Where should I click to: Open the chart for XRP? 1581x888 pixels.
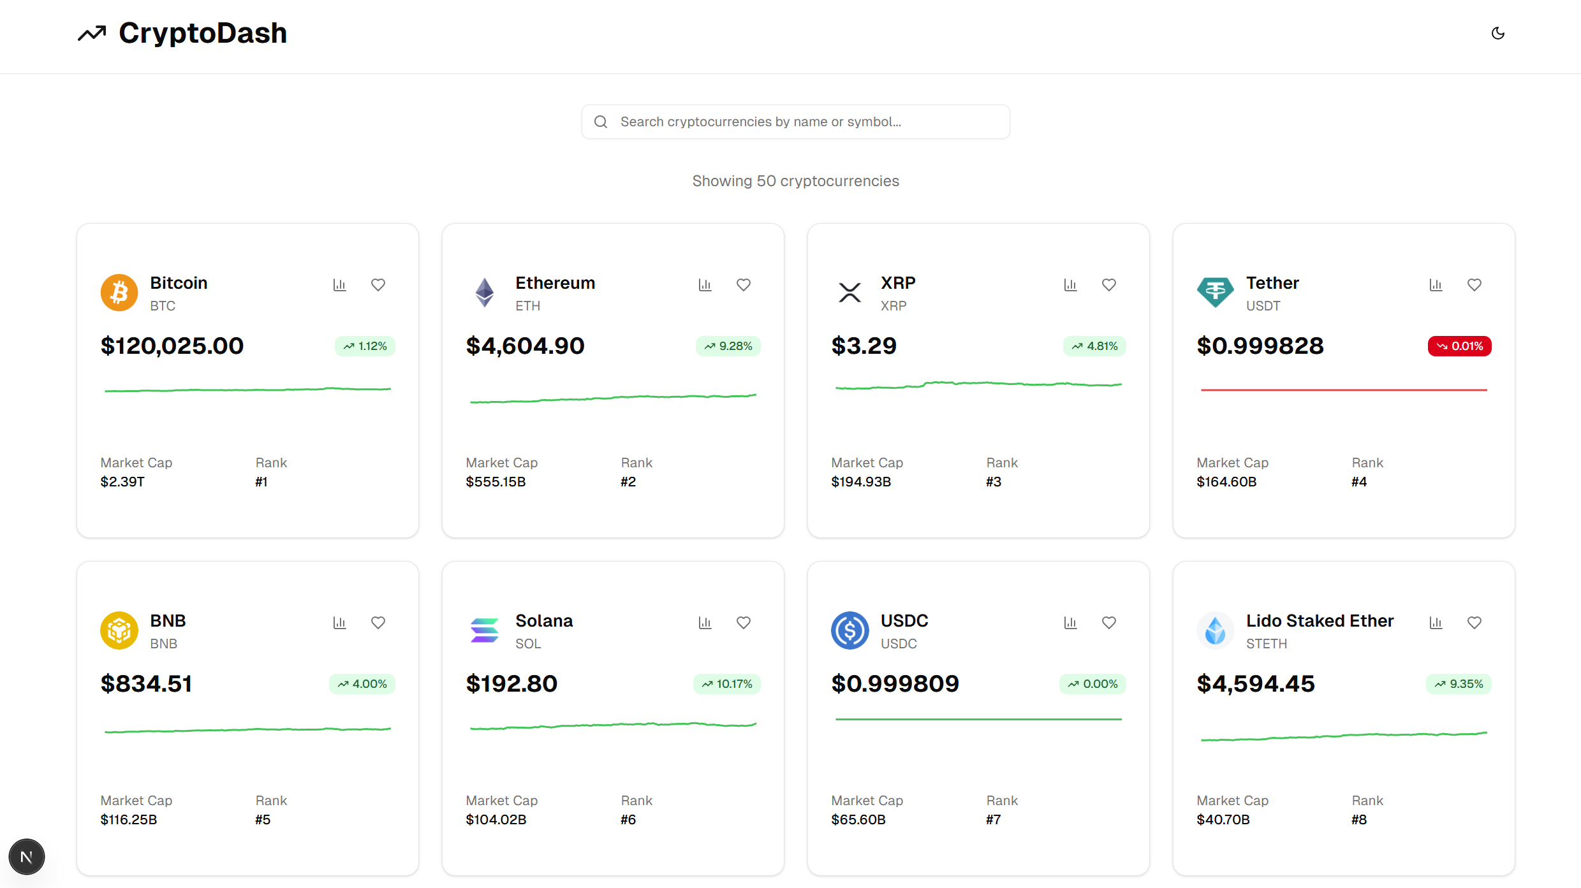coord(1070,285)
